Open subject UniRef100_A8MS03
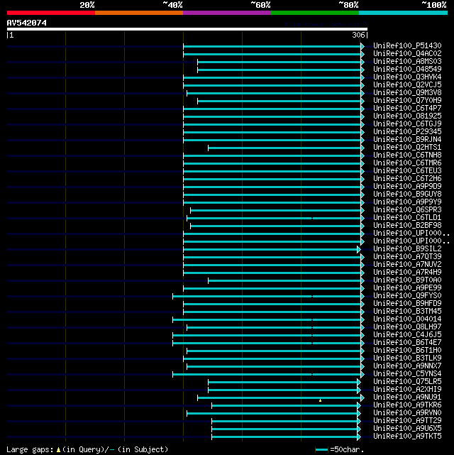Viewport: 454px width, 455px height. 407,61
